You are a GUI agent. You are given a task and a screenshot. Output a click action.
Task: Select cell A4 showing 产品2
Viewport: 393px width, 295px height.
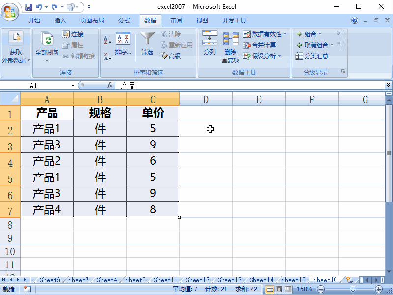click(x=47, y=161)
